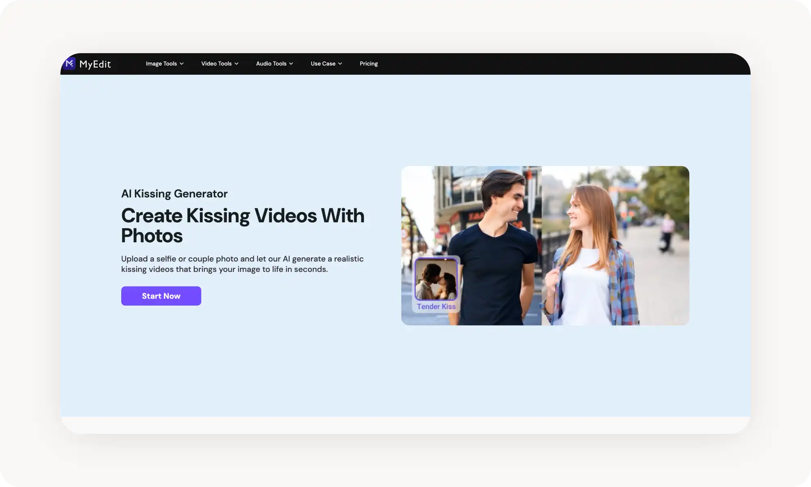Click the Audio Tools dropdown chevron
The width and height of the screenshot is (811, 487).
click(291, 64)
